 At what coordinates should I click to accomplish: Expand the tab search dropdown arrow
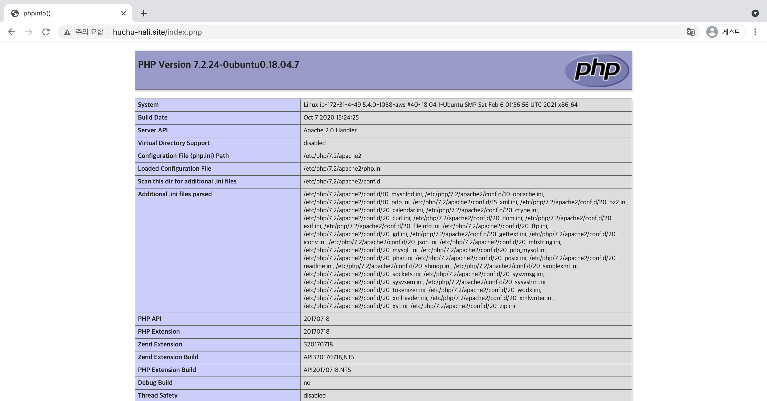pos(755,13)
